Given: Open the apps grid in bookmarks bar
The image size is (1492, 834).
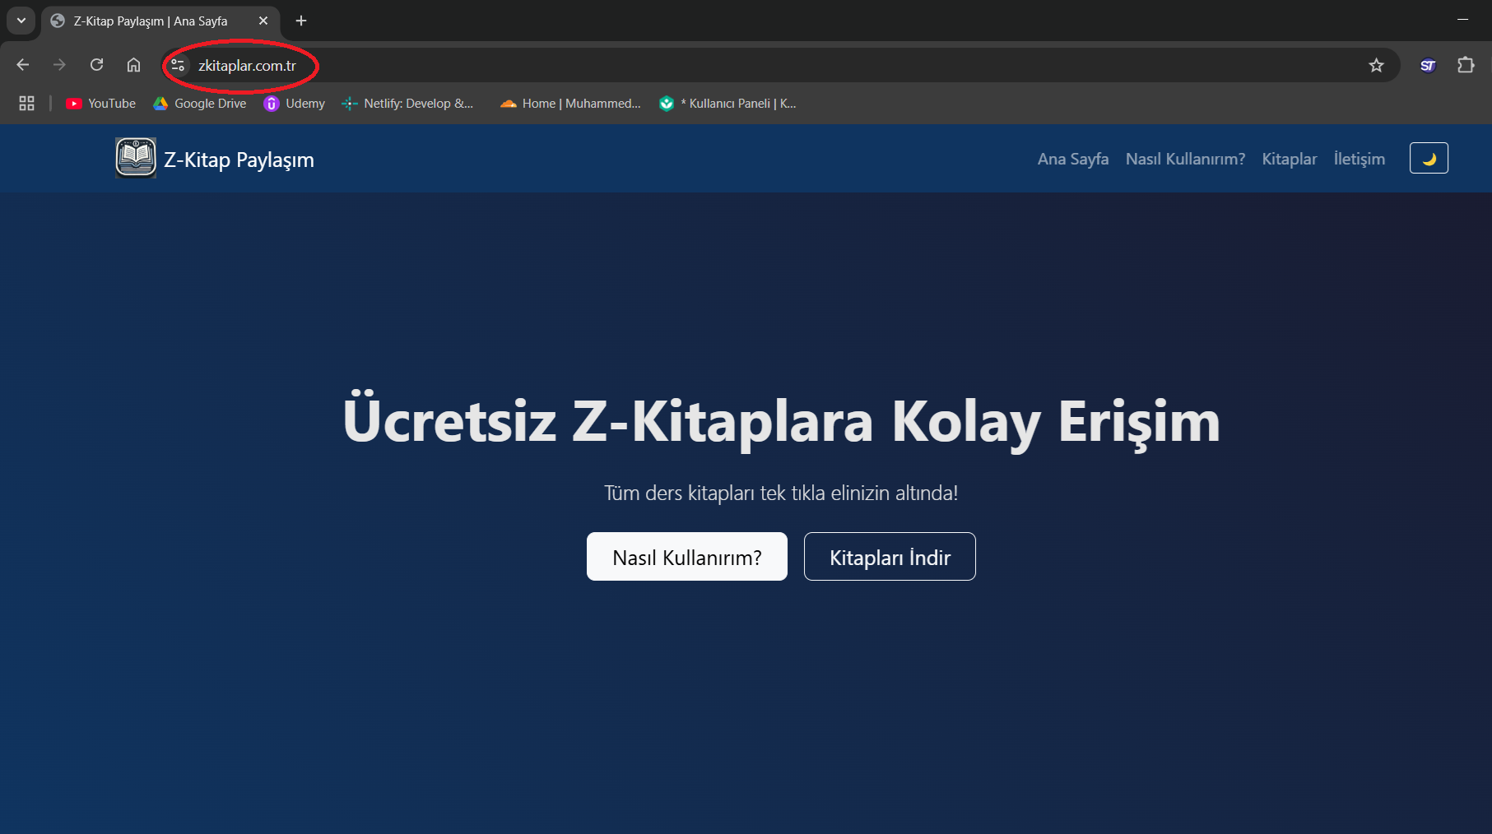Looking at the screenshot, I should 26,104.
